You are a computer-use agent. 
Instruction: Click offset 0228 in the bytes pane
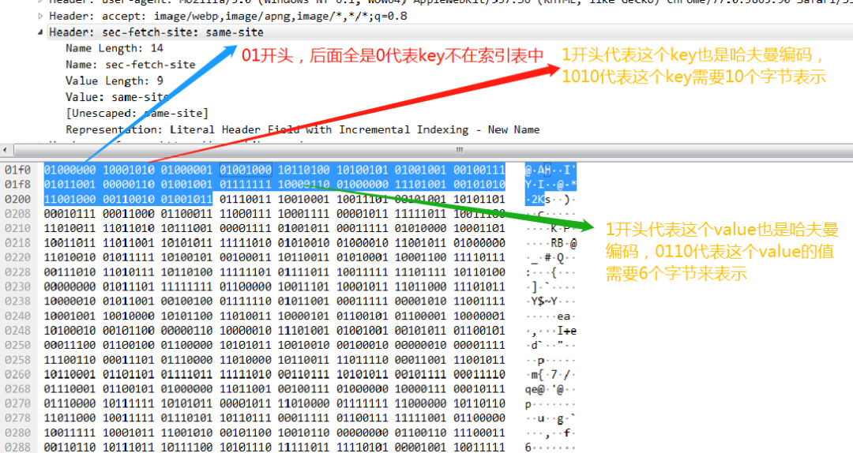click(17, 272)
